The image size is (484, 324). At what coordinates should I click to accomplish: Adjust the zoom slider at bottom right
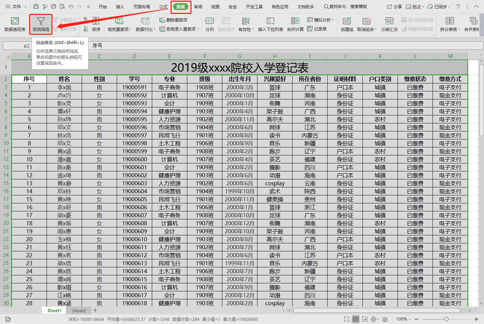click(x=446, y=319)
